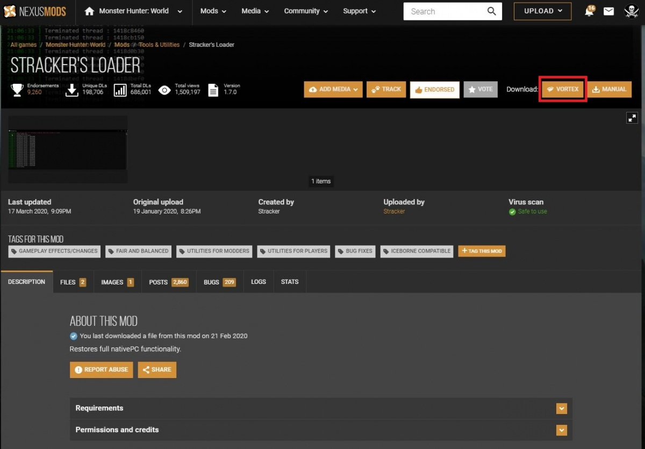Click the Stracker's Loader title
645x449 pixels.
[x=76, y=66]
